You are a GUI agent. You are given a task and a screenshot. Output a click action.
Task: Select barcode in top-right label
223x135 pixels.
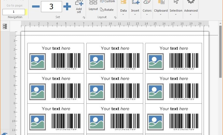pos(184,62)
